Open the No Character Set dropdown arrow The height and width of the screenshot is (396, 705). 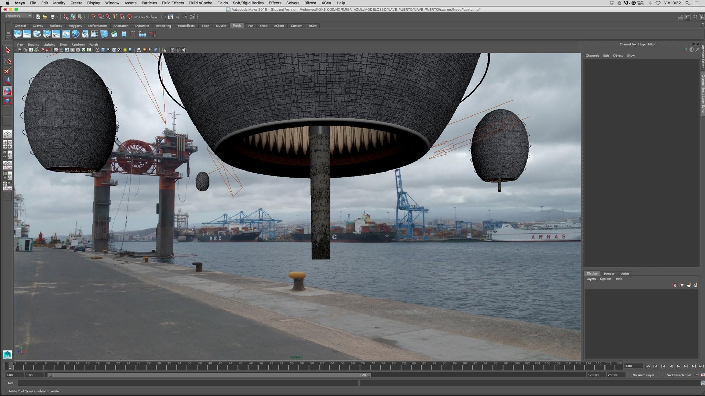[x=662, y=375]
